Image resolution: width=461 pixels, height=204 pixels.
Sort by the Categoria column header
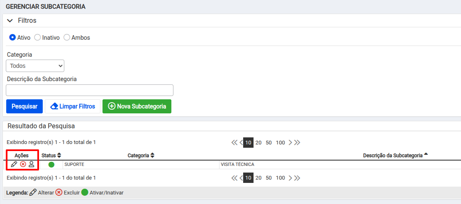pyautogui.click(x=141, y=155)
